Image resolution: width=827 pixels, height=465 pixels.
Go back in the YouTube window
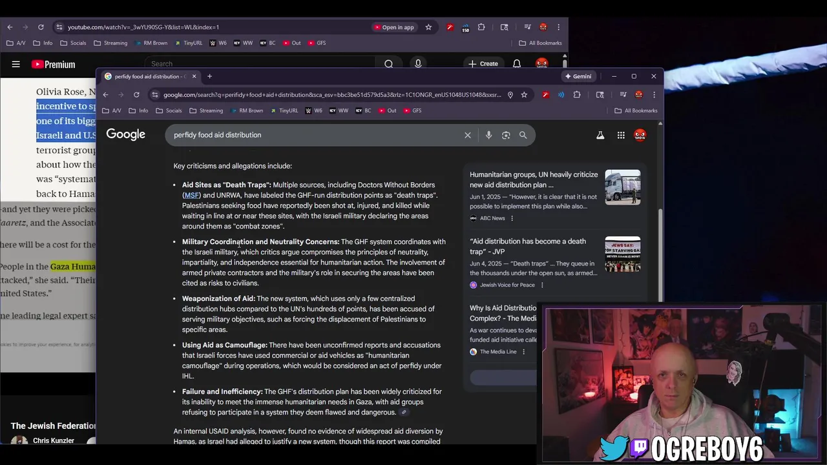tap(10, 27)
